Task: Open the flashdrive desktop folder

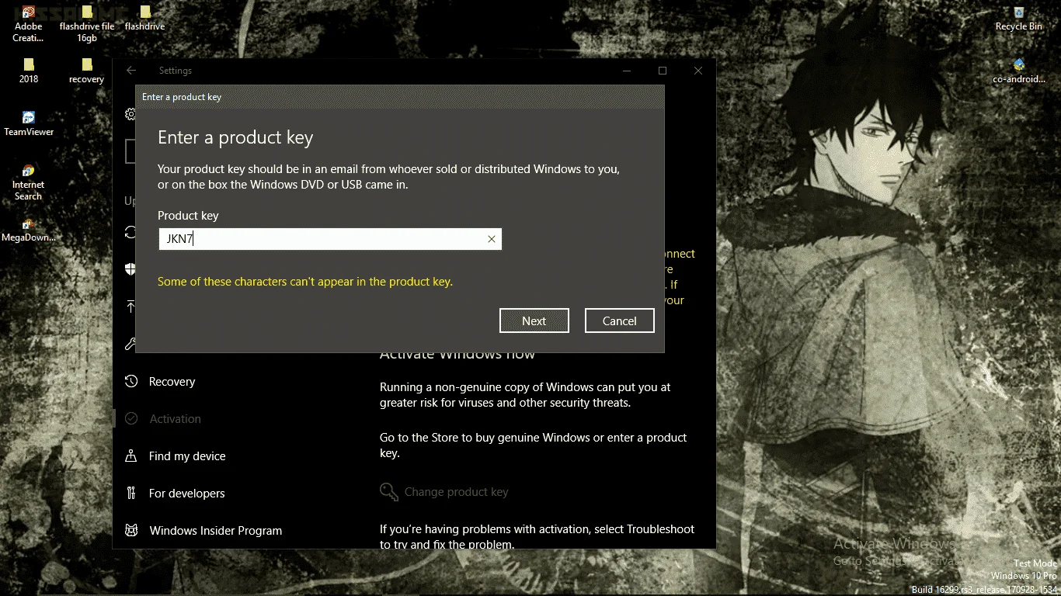Action: [x=145, y=18]
